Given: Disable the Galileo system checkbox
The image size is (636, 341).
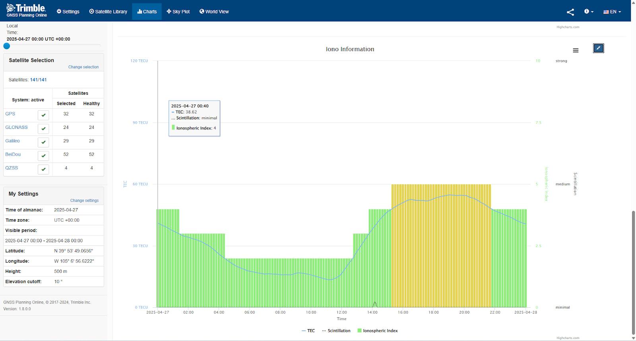Looking at the screenshot, I should coord(43,142).
